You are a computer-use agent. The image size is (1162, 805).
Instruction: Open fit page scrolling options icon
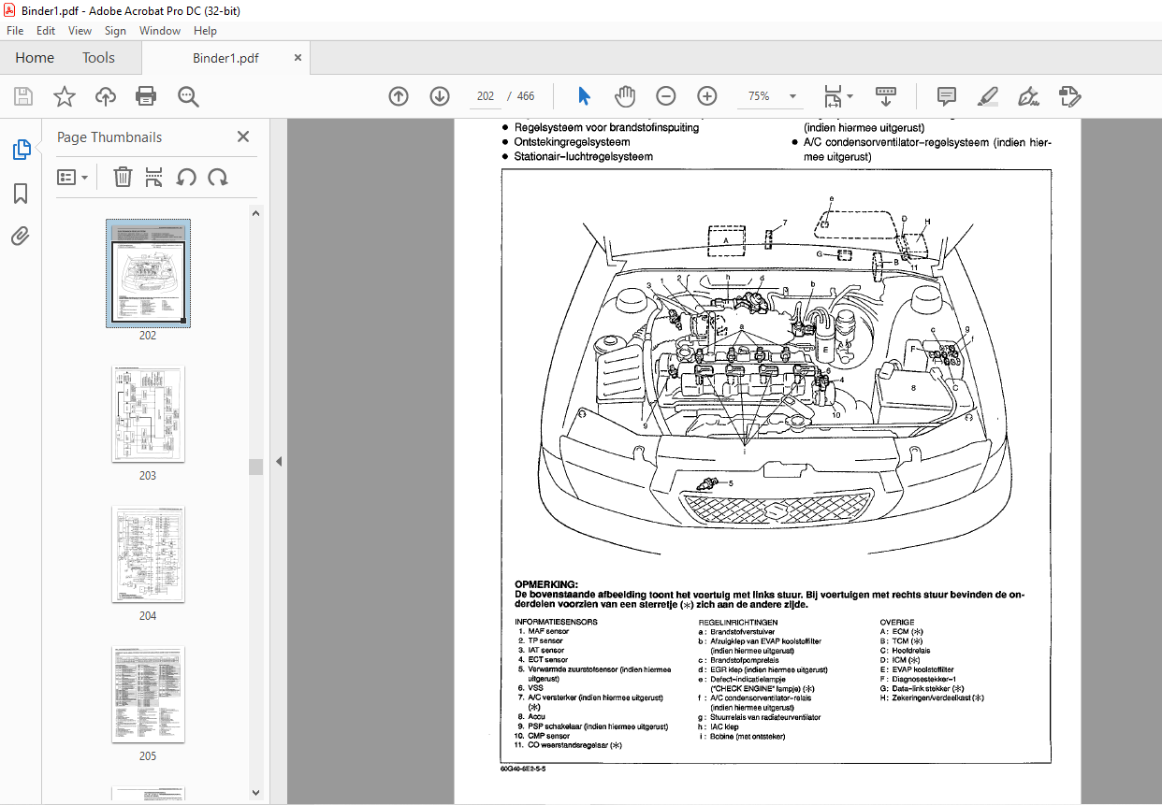pos(837,96)
